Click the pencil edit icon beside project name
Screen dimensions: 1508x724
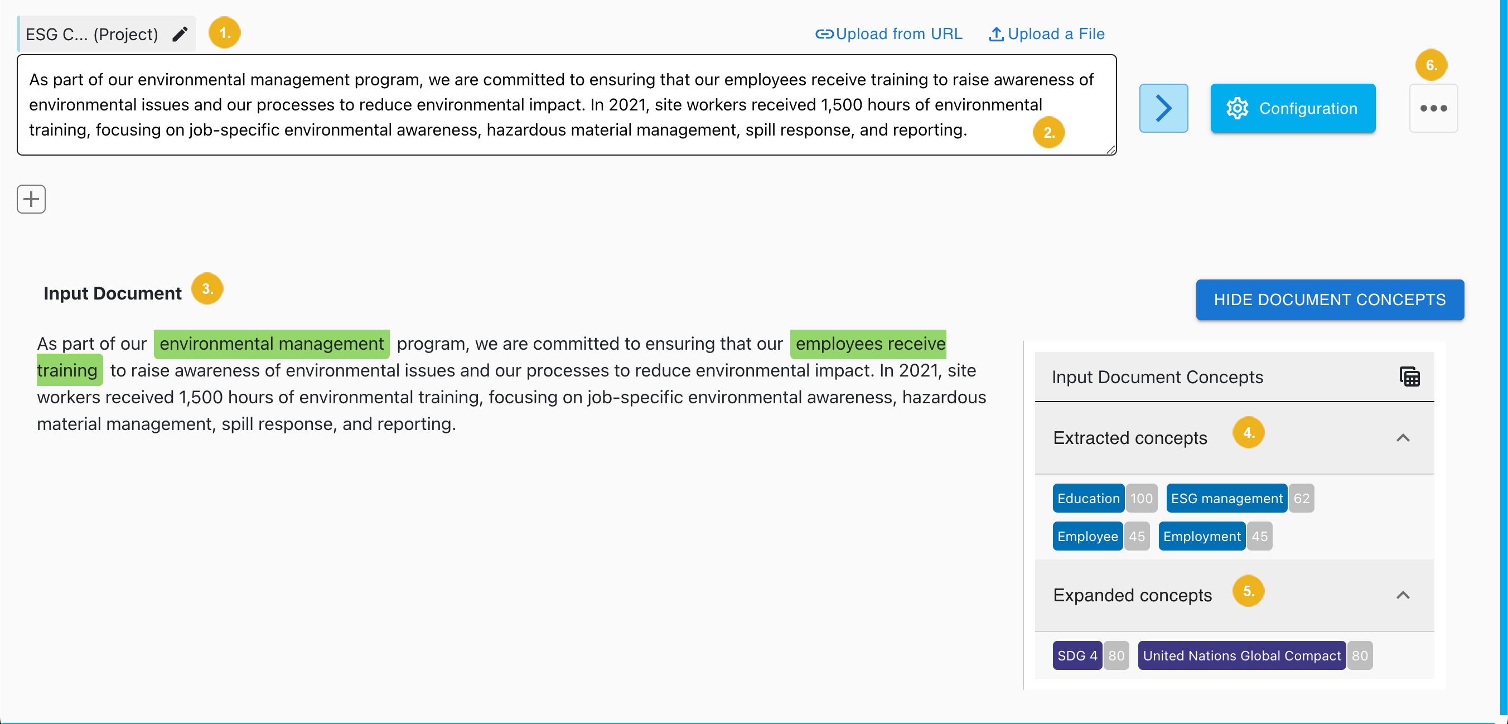point(180,34)
